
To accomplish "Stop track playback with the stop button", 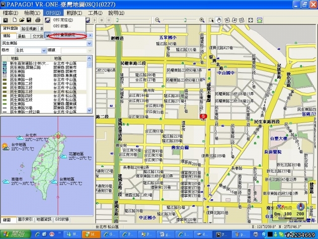I will (x=101, y=20).
